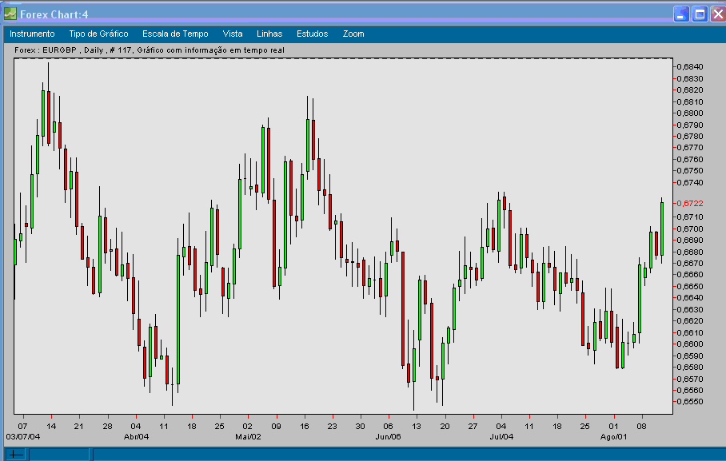The width and height of the screenshot is (726, 461).
Task: Open the Zoom menu
Action: (353, 34)
